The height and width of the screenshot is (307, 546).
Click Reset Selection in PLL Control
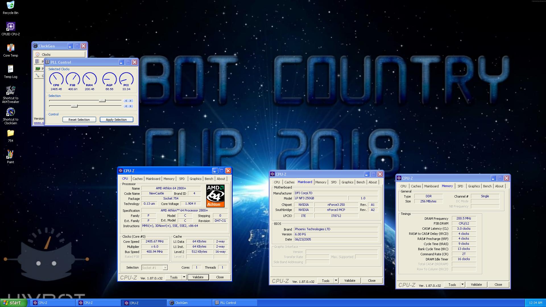[x=79, y=120]
